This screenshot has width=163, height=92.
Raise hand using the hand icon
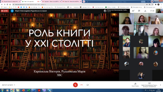click(135, 85)
